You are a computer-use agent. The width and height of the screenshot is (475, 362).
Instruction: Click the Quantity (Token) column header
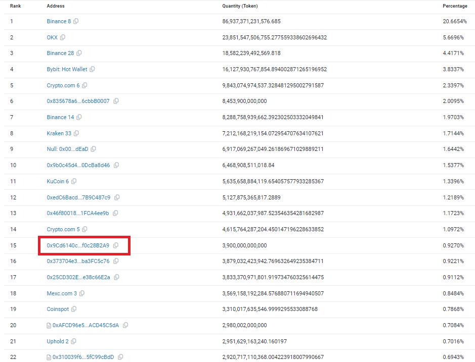(240, 6)
